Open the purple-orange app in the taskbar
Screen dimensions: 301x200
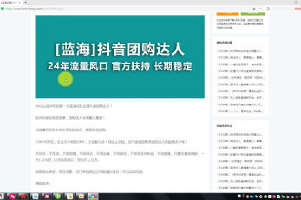click(47, 196)
